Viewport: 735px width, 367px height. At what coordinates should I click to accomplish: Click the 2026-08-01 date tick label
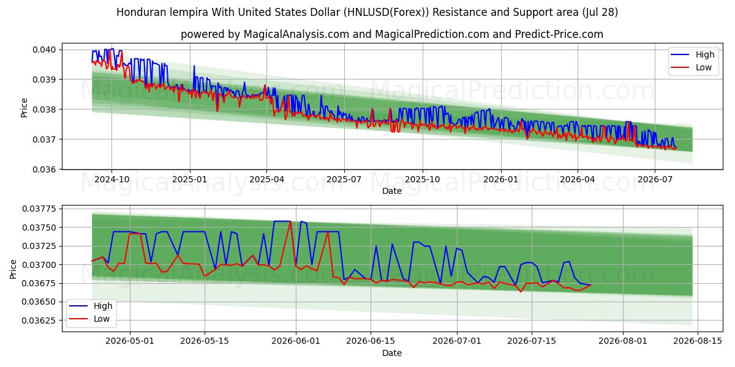(622, 341)
